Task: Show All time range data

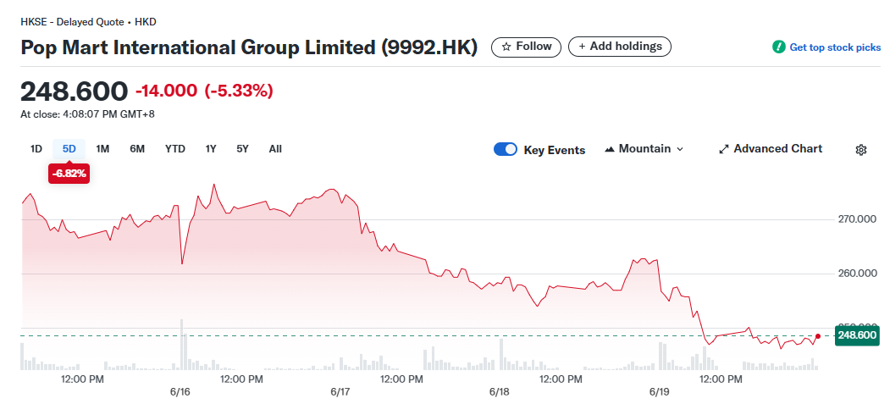Action: 275,149
